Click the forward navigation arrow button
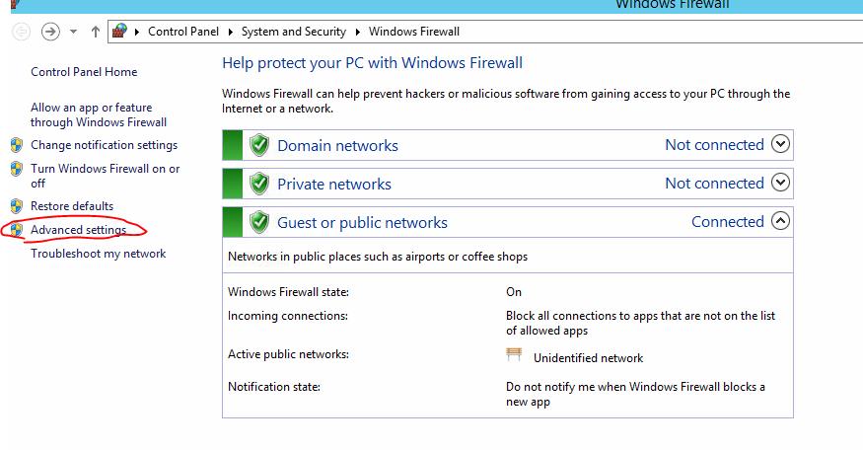The height and width of the screenshot is (450, 863). (50, 32)
